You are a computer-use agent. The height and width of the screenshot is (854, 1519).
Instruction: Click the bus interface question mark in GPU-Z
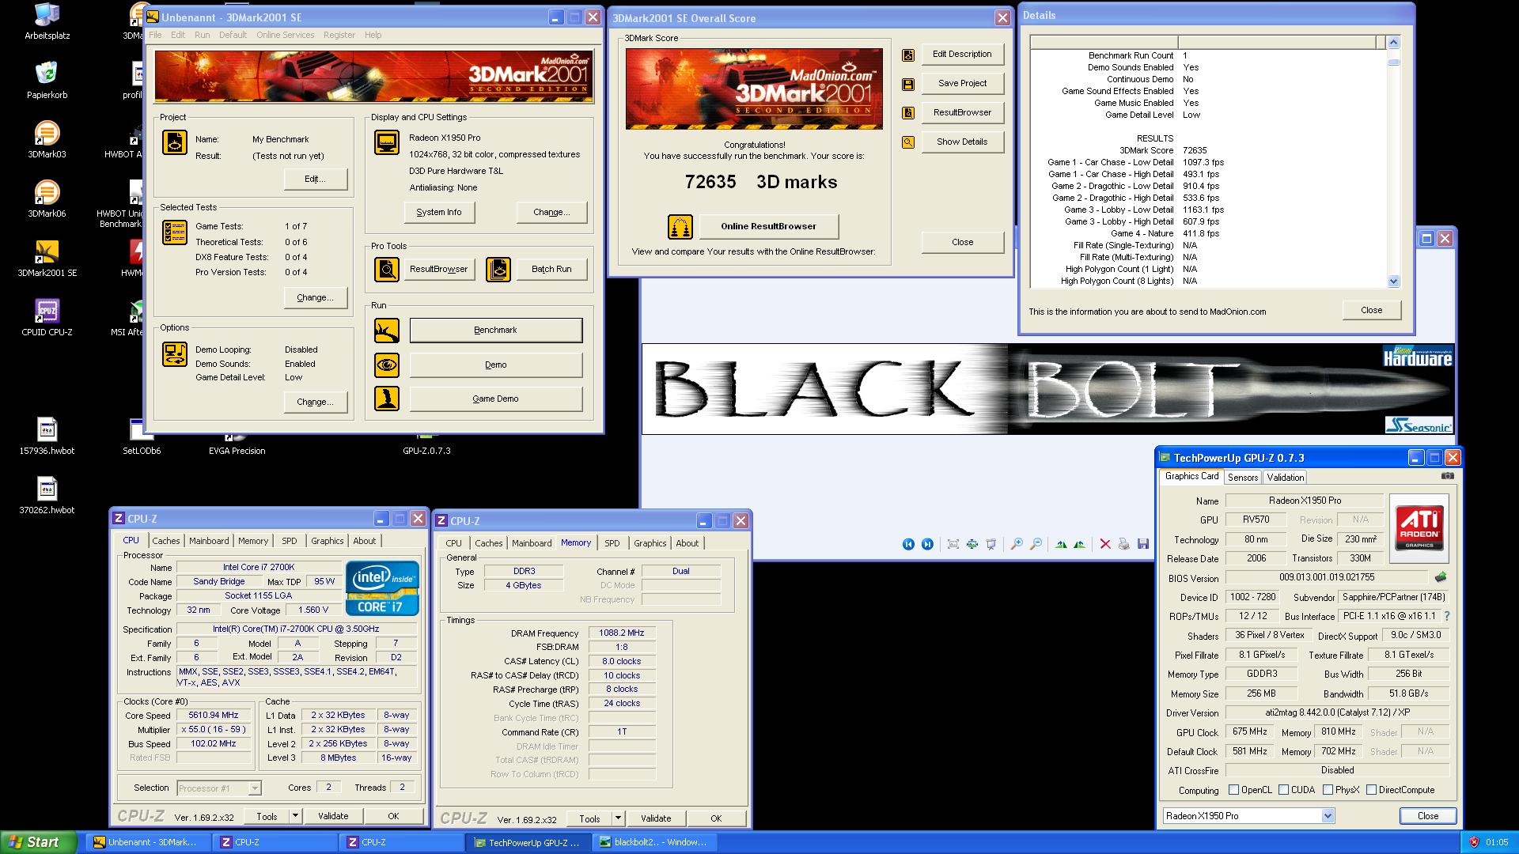1447,616
